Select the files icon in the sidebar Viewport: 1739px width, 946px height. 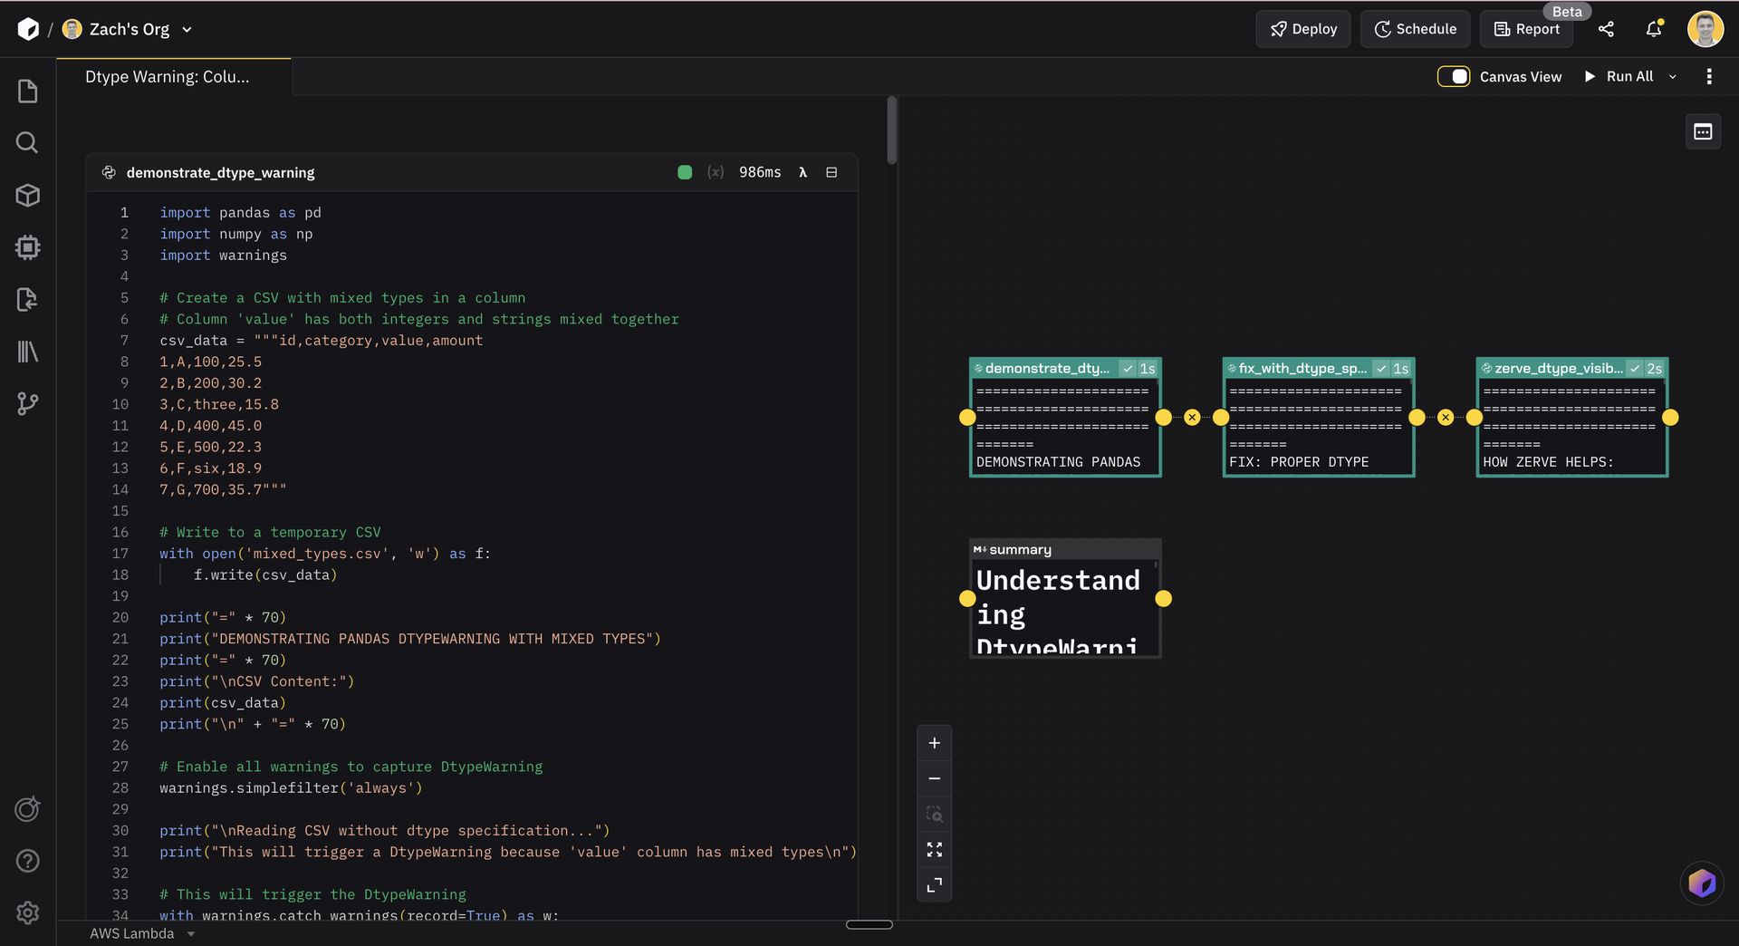coord(27,90)
